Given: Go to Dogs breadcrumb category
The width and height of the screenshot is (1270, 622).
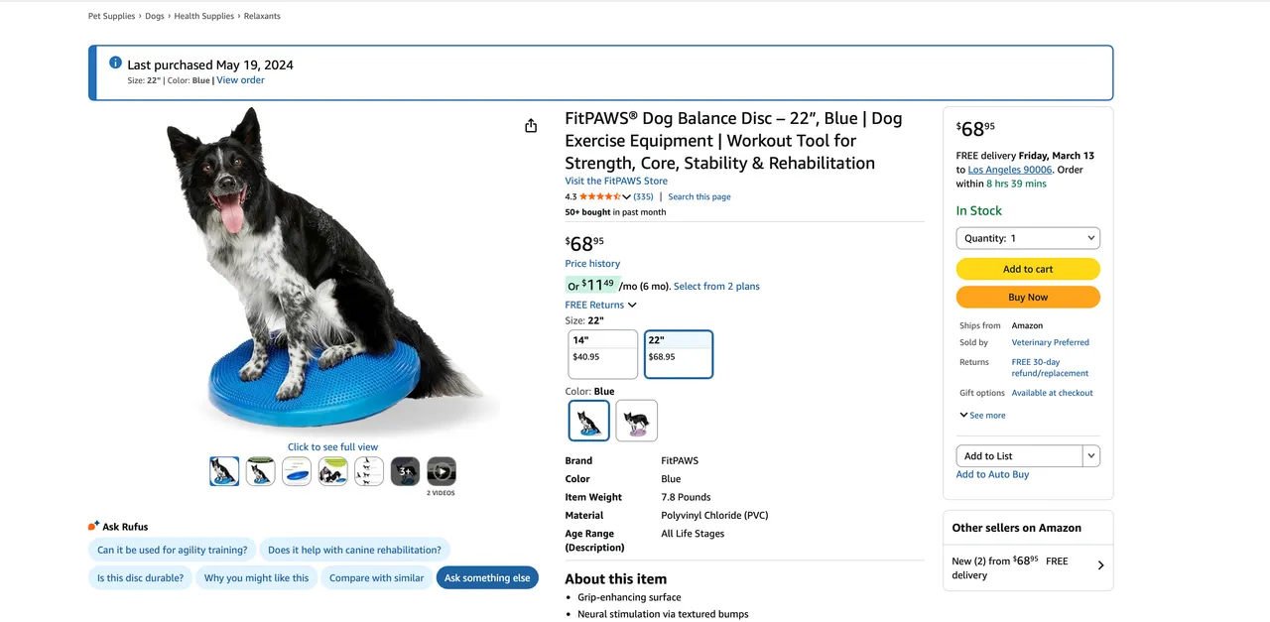Looking at the screenshot, I should click(x=155, y=16).
